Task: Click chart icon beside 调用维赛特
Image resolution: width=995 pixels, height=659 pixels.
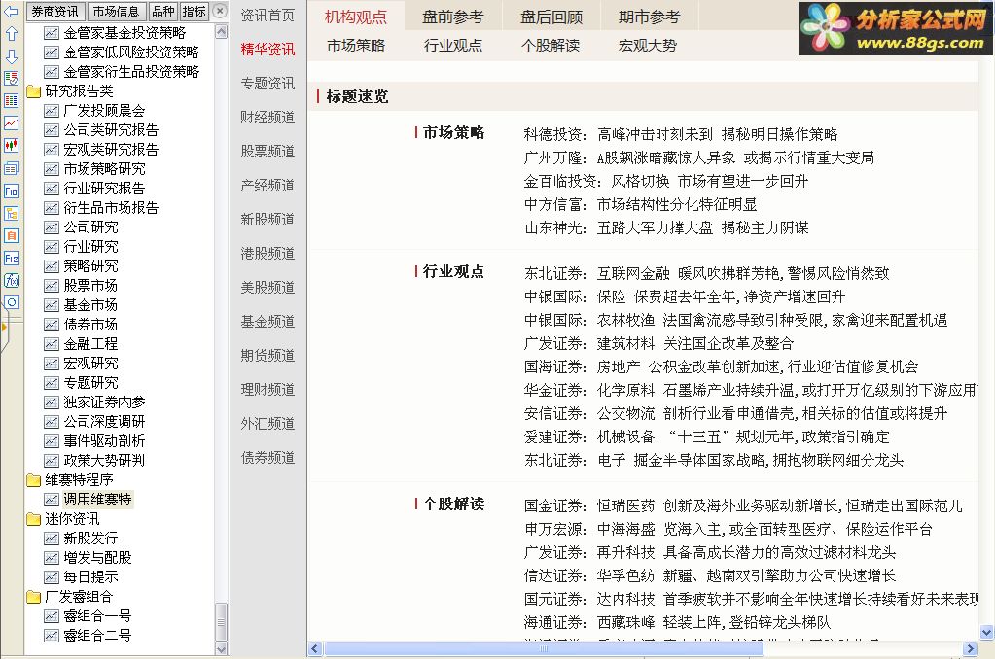Action: tap(51, 500)
